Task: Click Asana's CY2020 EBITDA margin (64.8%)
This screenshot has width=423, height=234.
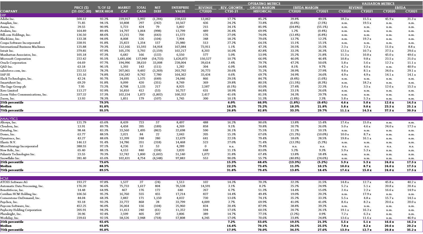Action: click(x=294, y=27)
